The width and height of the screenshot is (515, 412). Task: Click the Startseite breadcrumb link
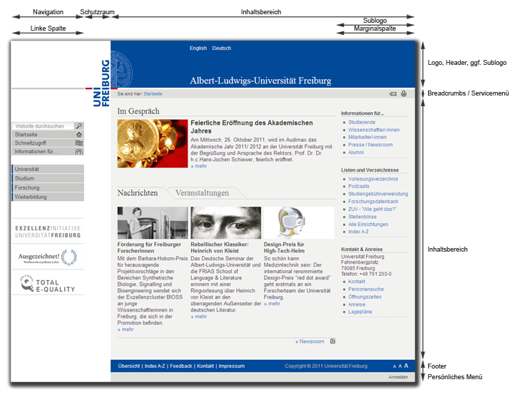(153, 94)
